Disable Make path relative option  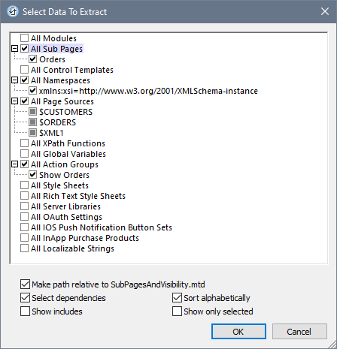point(25,284)
